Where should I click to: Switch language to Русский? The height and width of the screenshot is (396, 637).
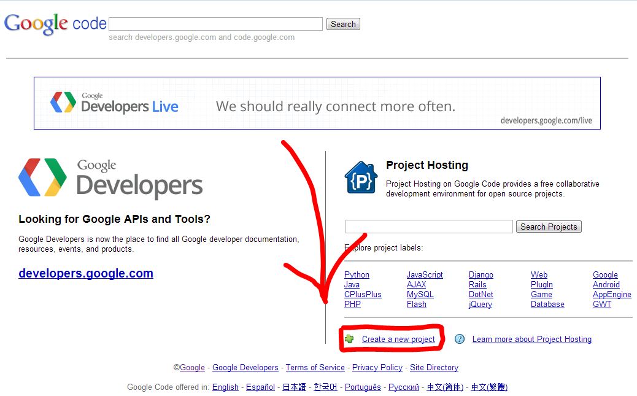pyautogui.click(x=403, y=387)
